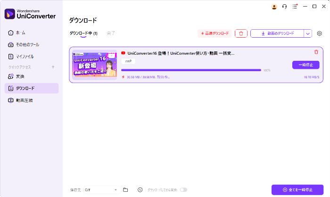The width and height of the screenshot is (330, 197).
Task: Open download settings gear icon
Action: [319, 33]
